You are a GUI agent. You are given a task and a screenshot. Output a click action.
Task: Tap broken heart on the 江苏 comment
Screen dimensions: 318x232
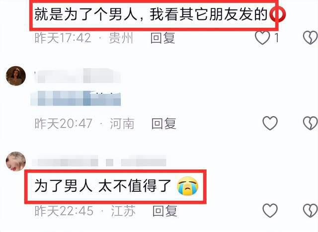pyautogui.click(x=310, y=211)
